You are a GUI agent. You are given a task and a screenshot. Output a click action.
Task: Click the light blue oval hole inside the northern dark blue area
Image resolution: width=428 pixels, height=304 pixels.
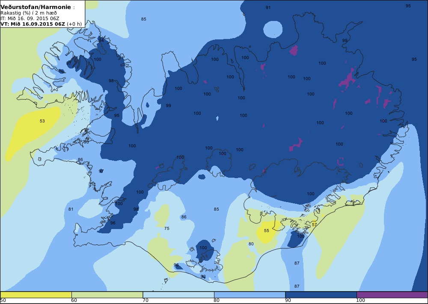coord(273,29)
